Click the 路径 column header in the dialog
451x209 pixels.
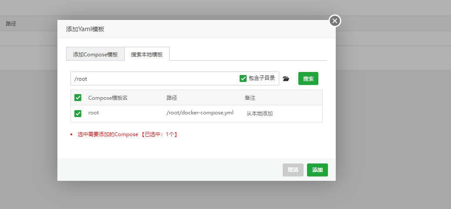[x=172, y=98]
